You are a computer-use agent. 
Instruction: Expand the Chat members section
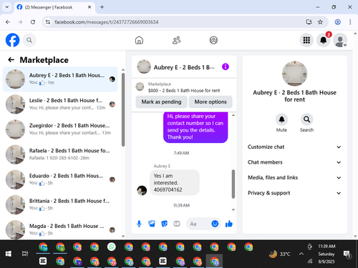point(294,162)
